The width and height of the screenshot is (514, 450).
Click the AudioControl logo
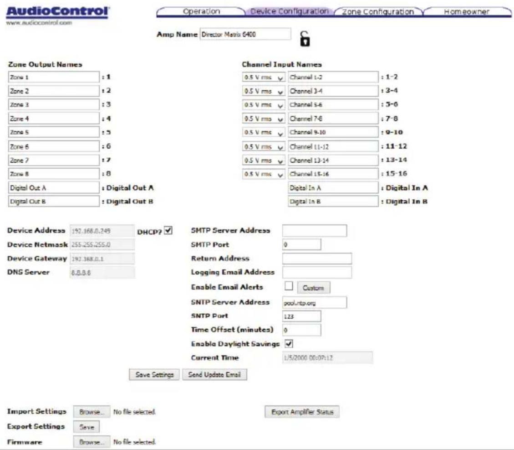click(58, 12)
